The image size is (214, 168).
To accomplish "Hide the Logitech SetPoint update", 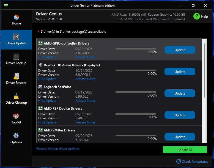I will (x=47, y=101).
